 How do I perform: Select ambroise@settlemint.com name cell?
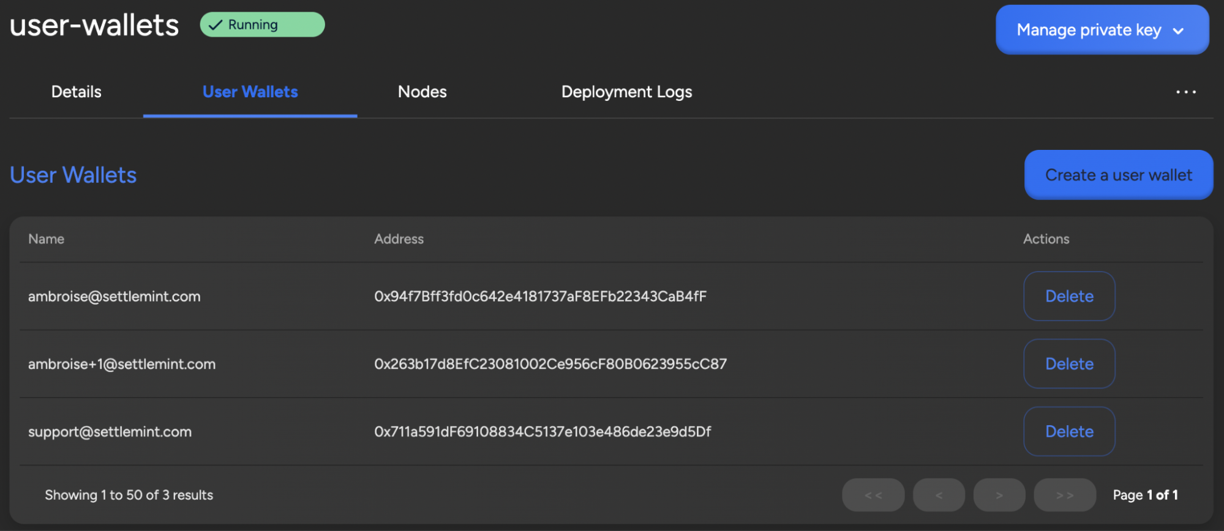tap(115, 296)
